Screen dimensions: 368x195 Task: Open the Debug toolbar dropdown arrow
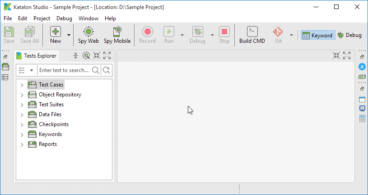[212, 35]
